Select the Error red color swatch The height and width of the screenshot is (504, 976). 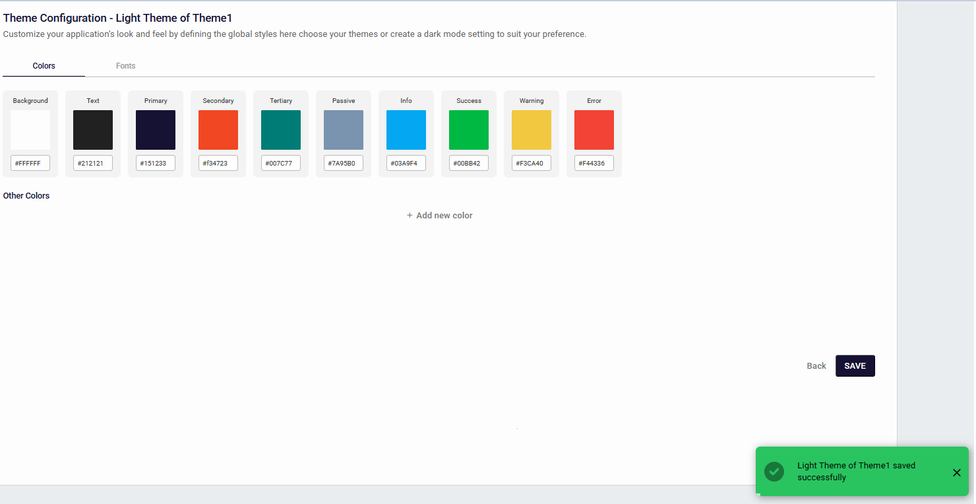(x=594, y=130)
